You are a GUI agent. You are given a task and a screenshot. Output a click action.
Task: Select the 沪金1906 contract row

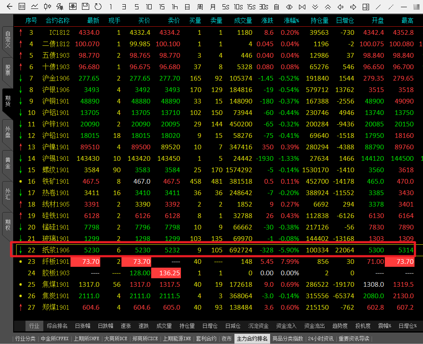pyautogui.click(x=56, y=78)
